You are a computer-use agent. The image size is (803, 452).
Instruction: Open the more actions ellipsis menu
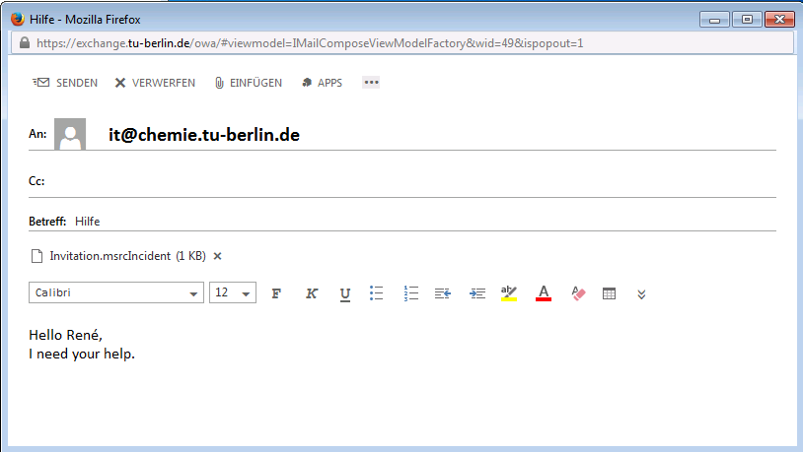point(372,83)
